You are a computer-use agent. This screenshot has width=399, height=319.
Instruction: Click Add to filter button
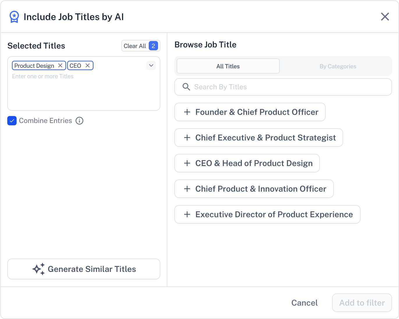(362, 303)
